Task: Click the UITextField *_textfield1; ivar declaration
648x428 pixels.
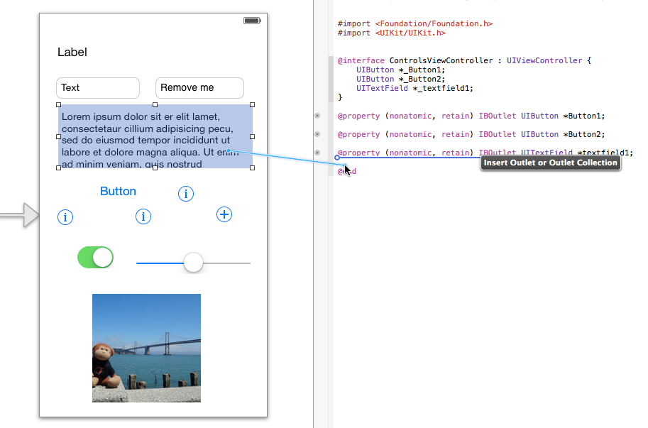Action: pos(415,88)
